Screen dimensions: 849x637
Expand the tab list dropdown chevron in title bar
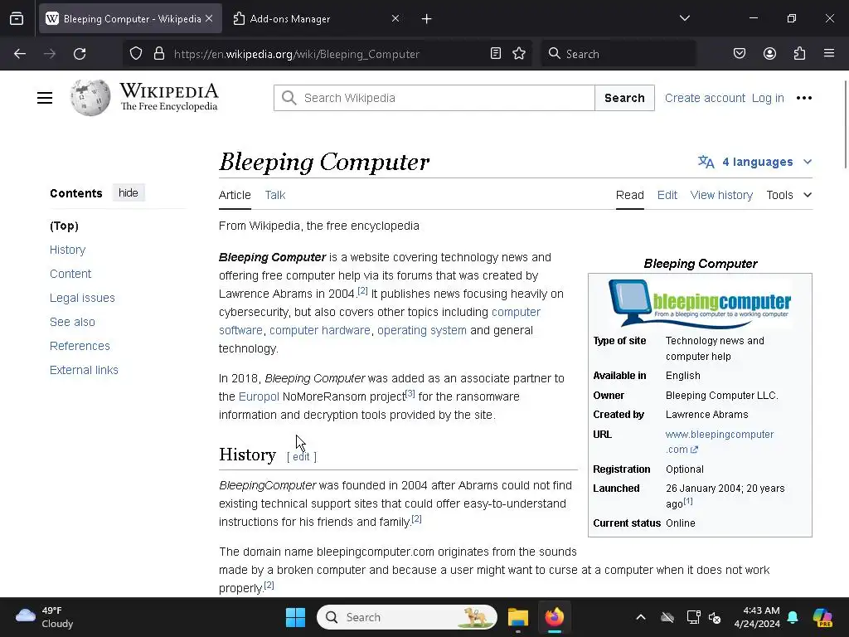coord(684,18)
